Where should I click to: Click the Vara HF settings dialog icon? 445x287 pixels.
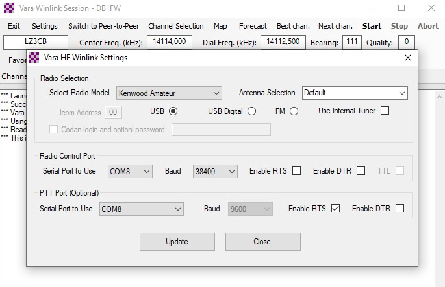[x=34, y=58]
